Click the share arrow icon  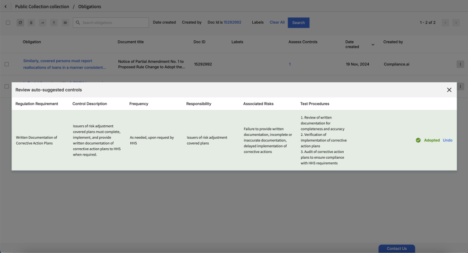pos(43,22)
